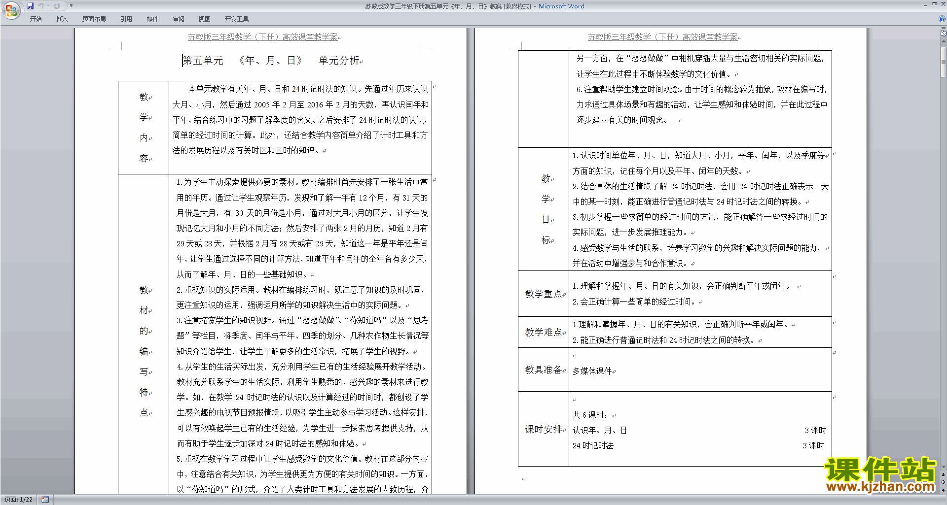Open the 邮件 ribbon tab

pyautogui.click(x=152, y=19)
